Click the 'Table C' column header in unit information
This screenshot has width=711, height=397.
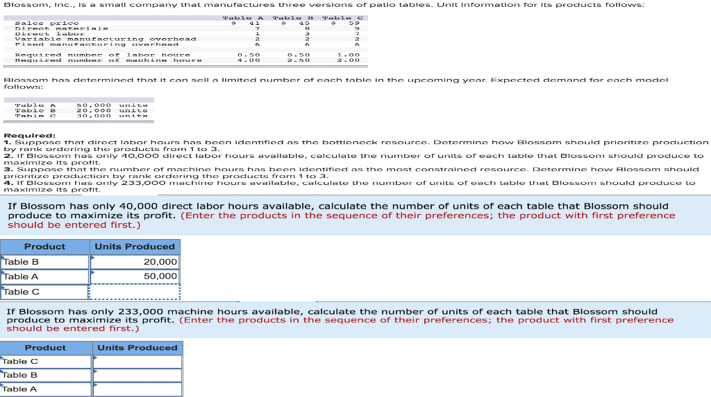tap(343, 17)
